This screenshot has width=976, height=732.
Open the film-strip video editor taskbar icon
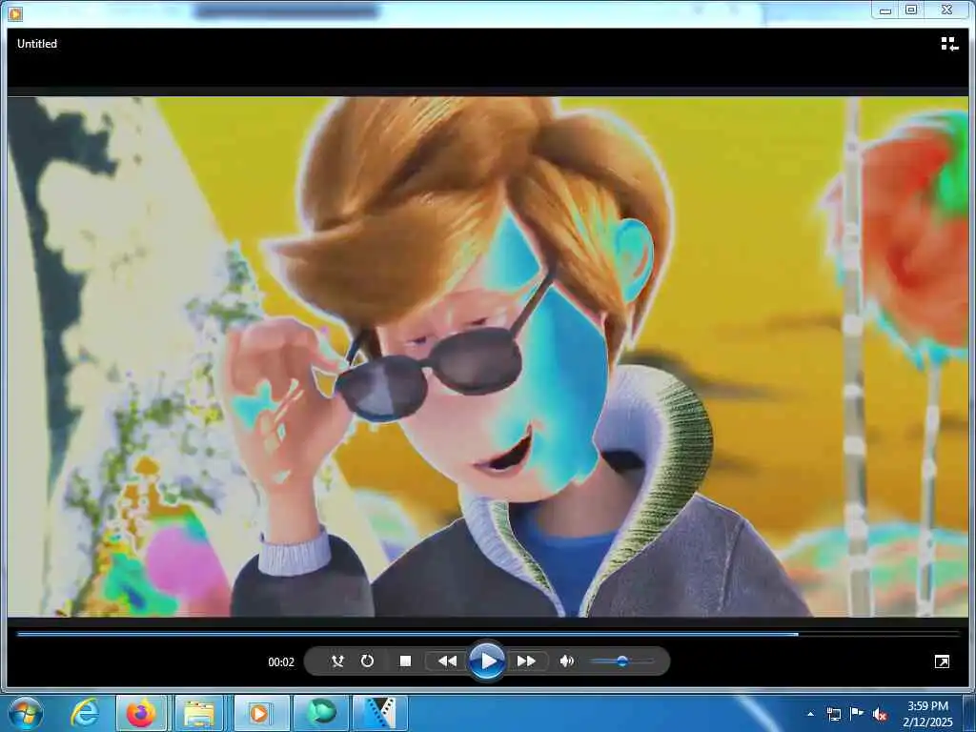[379, 713]
